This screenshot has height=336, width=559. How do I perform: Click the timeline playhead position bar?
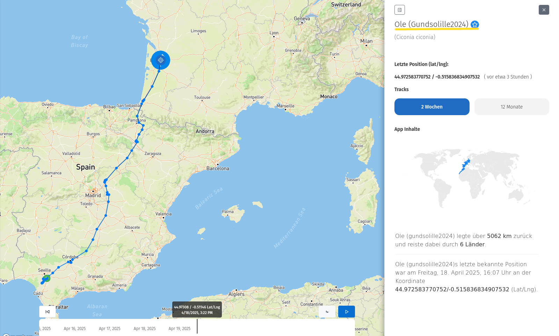(197, 326)
